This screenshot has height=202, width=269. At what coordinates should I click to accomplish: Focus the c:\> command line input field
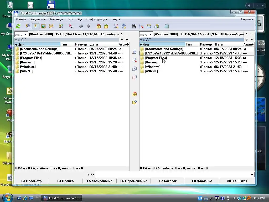pyautogui.click(x=172, y=175)
